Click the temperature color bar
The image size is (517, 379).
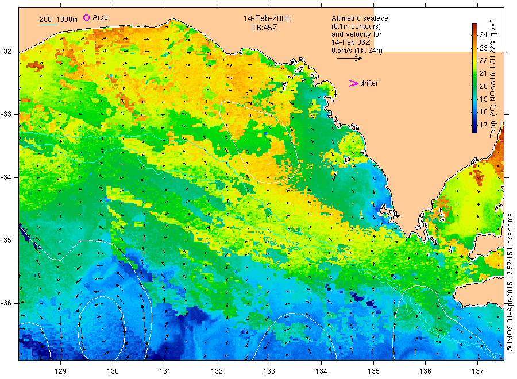tap(474, 78)
